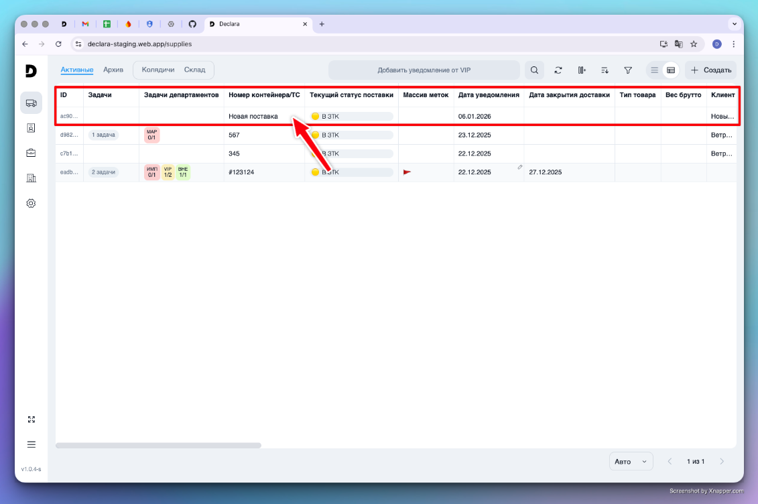Switch to the Активные tab
This screenshot has width=758, height=504.
77,70
